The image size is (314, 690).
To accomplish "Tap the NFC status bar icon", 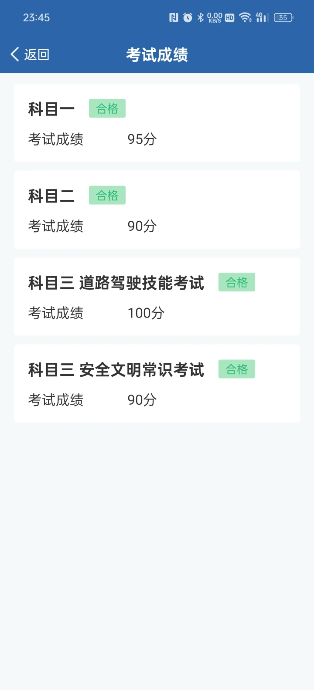I will [174, 17].
